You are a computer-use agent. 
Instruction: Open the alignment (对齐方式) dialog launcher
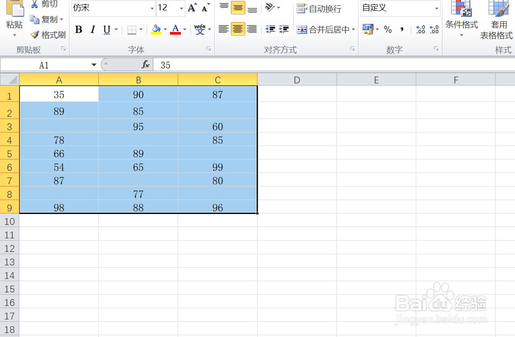tap(352, 49)
